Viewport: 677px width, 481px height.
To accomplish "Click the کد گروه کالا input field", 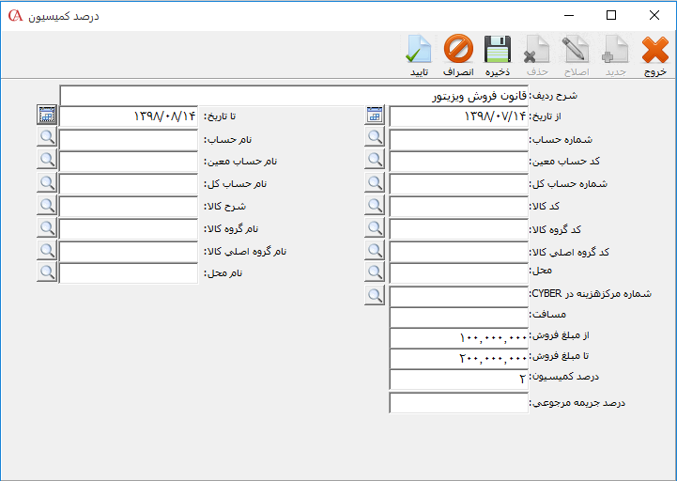I will (x=458, y=229).
